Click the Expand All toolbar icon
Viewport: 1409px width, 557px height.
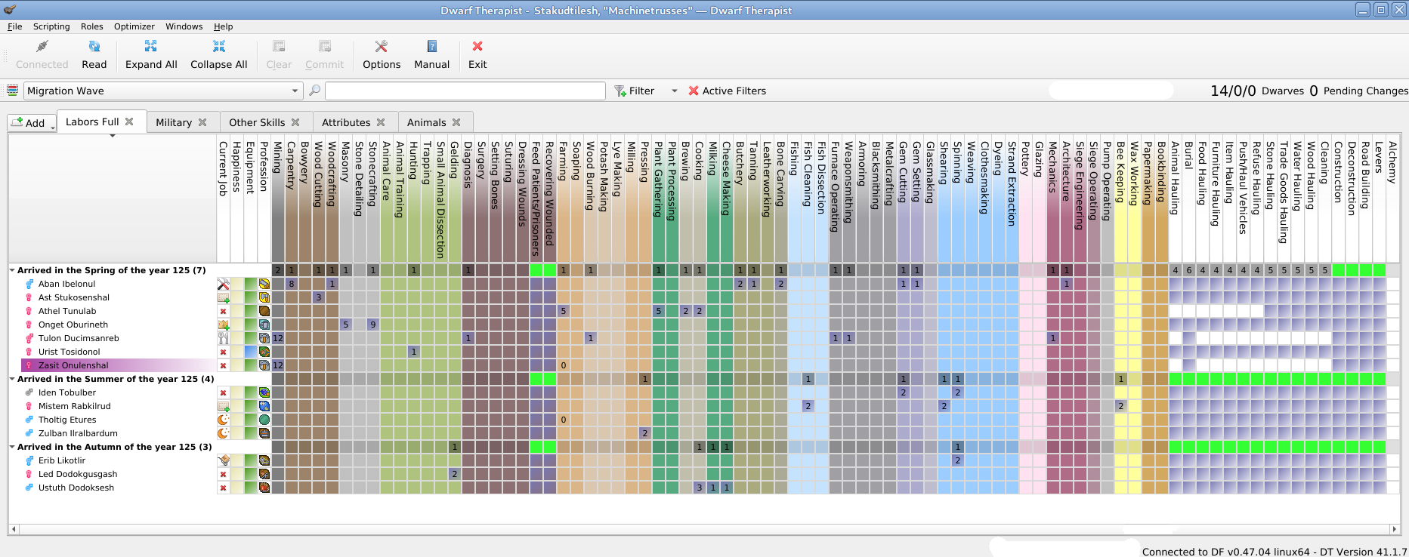click(151, 47)
